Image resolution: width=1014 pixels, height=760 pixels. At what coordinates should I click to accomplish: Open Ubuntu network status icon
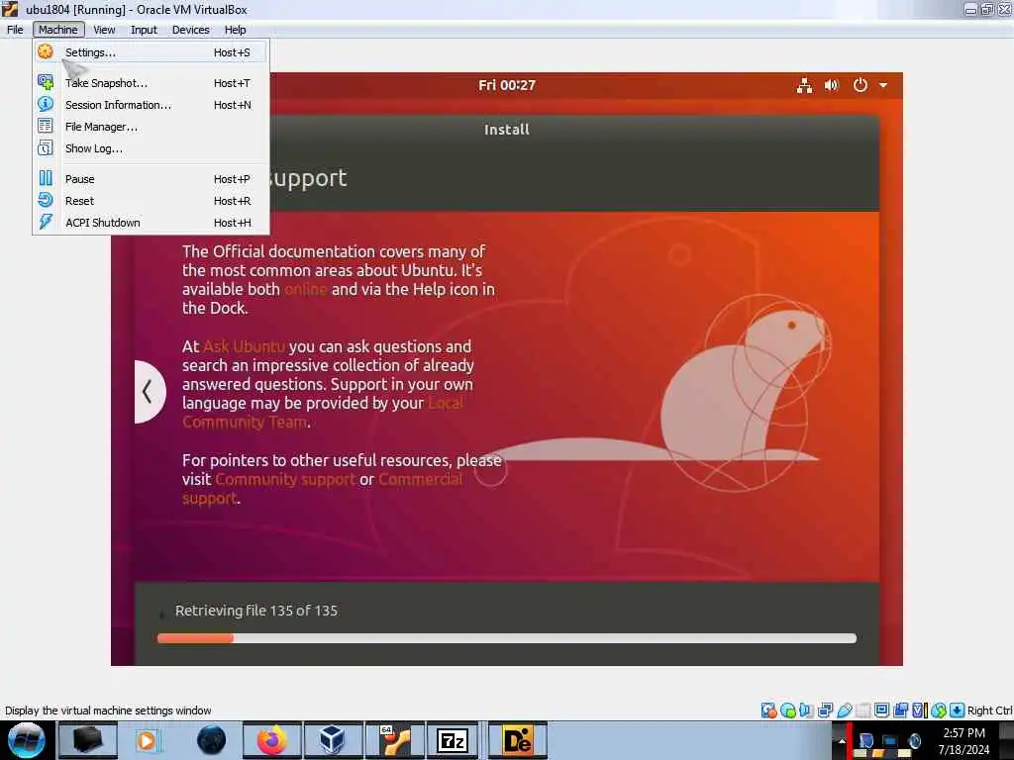point(804,85)
